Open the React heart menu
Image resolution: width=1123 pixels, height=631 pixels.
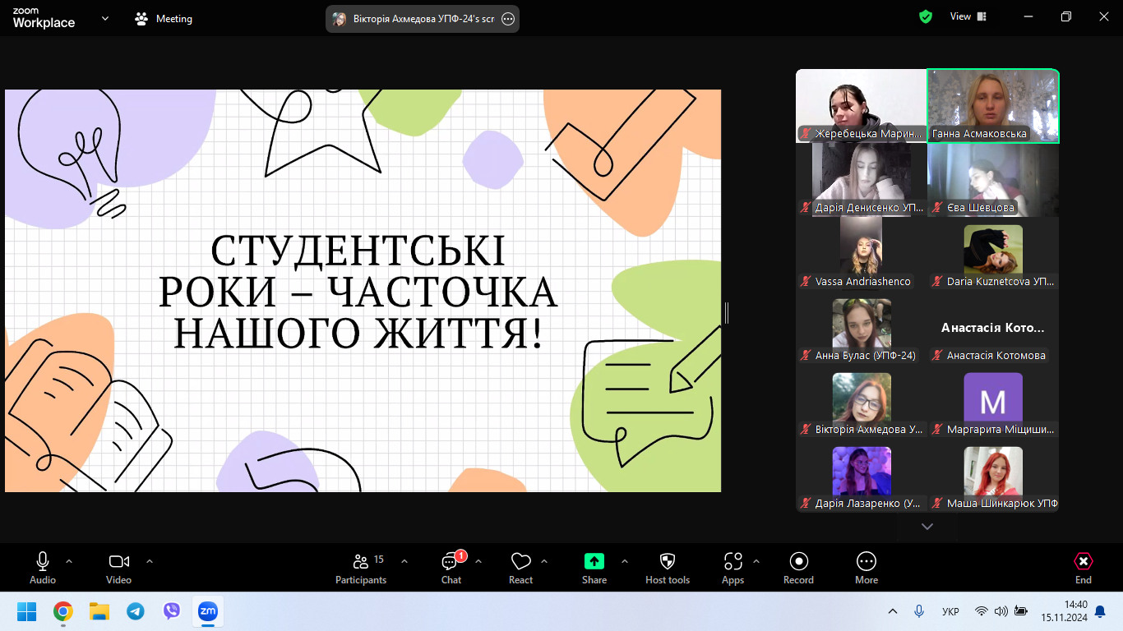[520, 568]
